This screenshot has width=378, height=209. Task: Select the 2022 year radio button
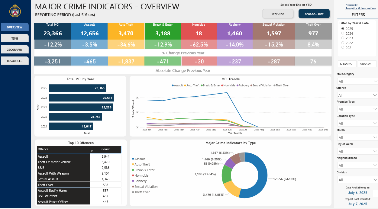point(343,43)
